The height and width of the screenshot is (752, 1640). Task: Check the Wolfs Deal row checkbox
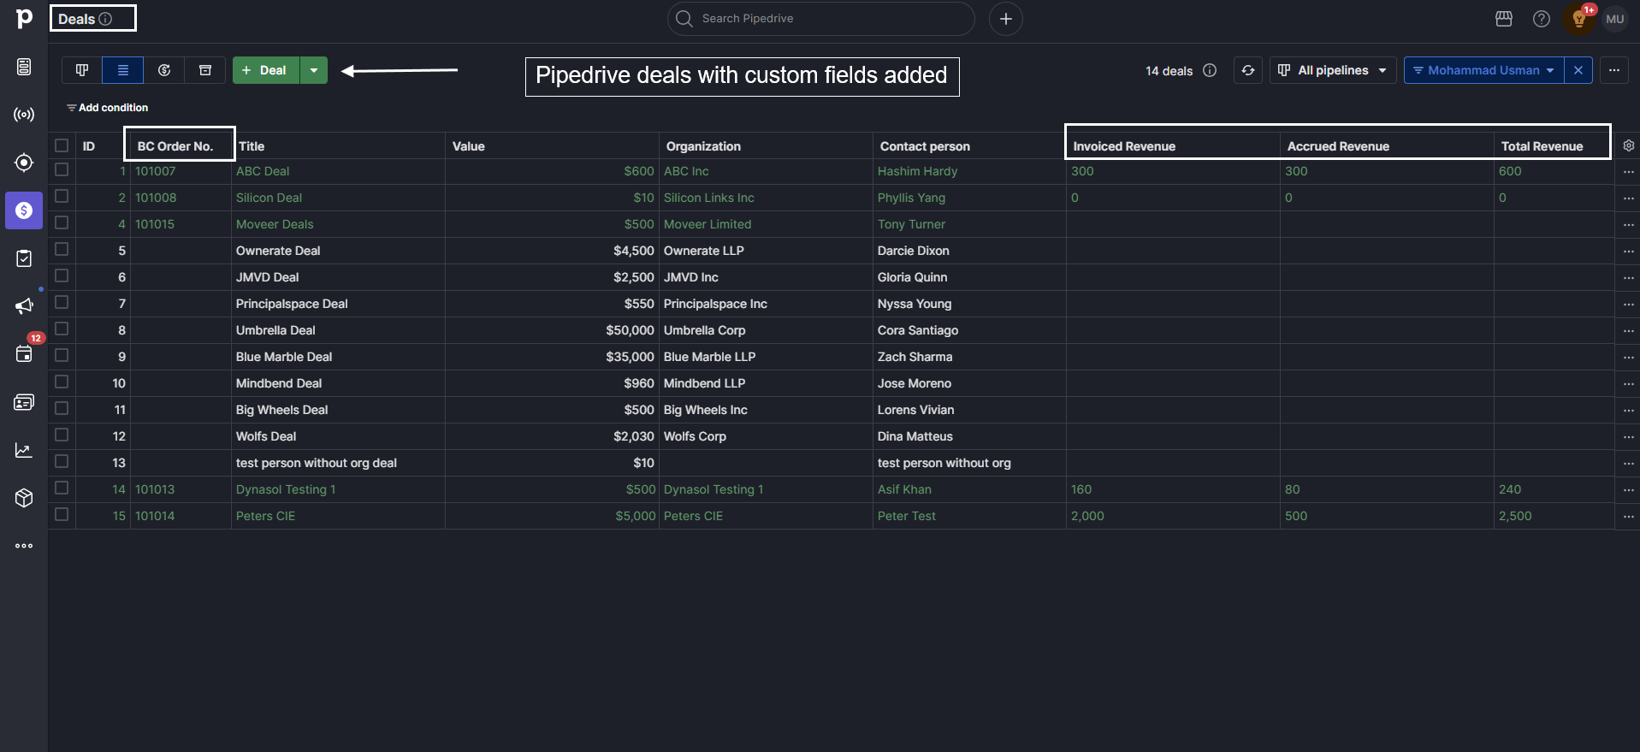[62, 435]
